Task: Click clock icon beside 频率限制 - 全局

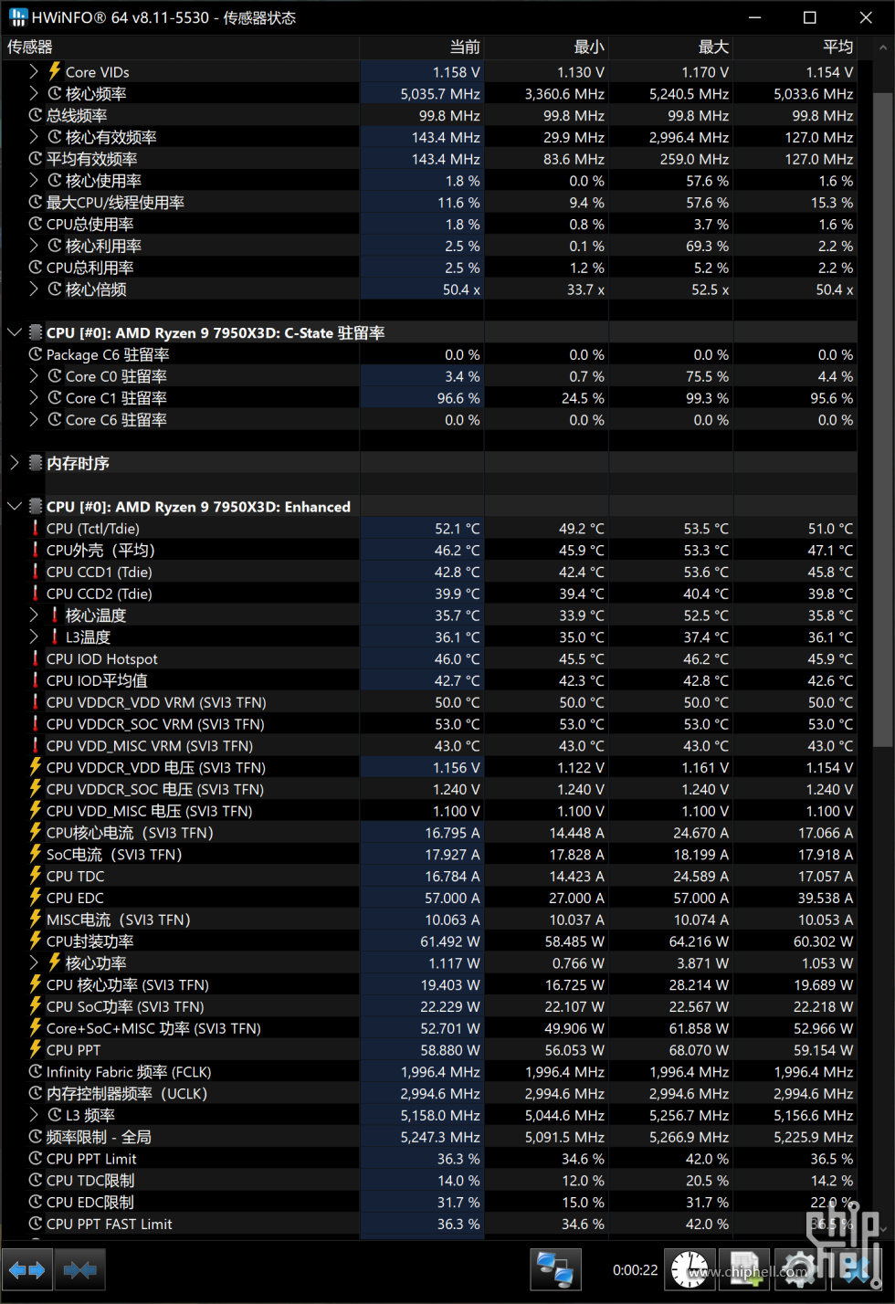Action: [36, 1137]
